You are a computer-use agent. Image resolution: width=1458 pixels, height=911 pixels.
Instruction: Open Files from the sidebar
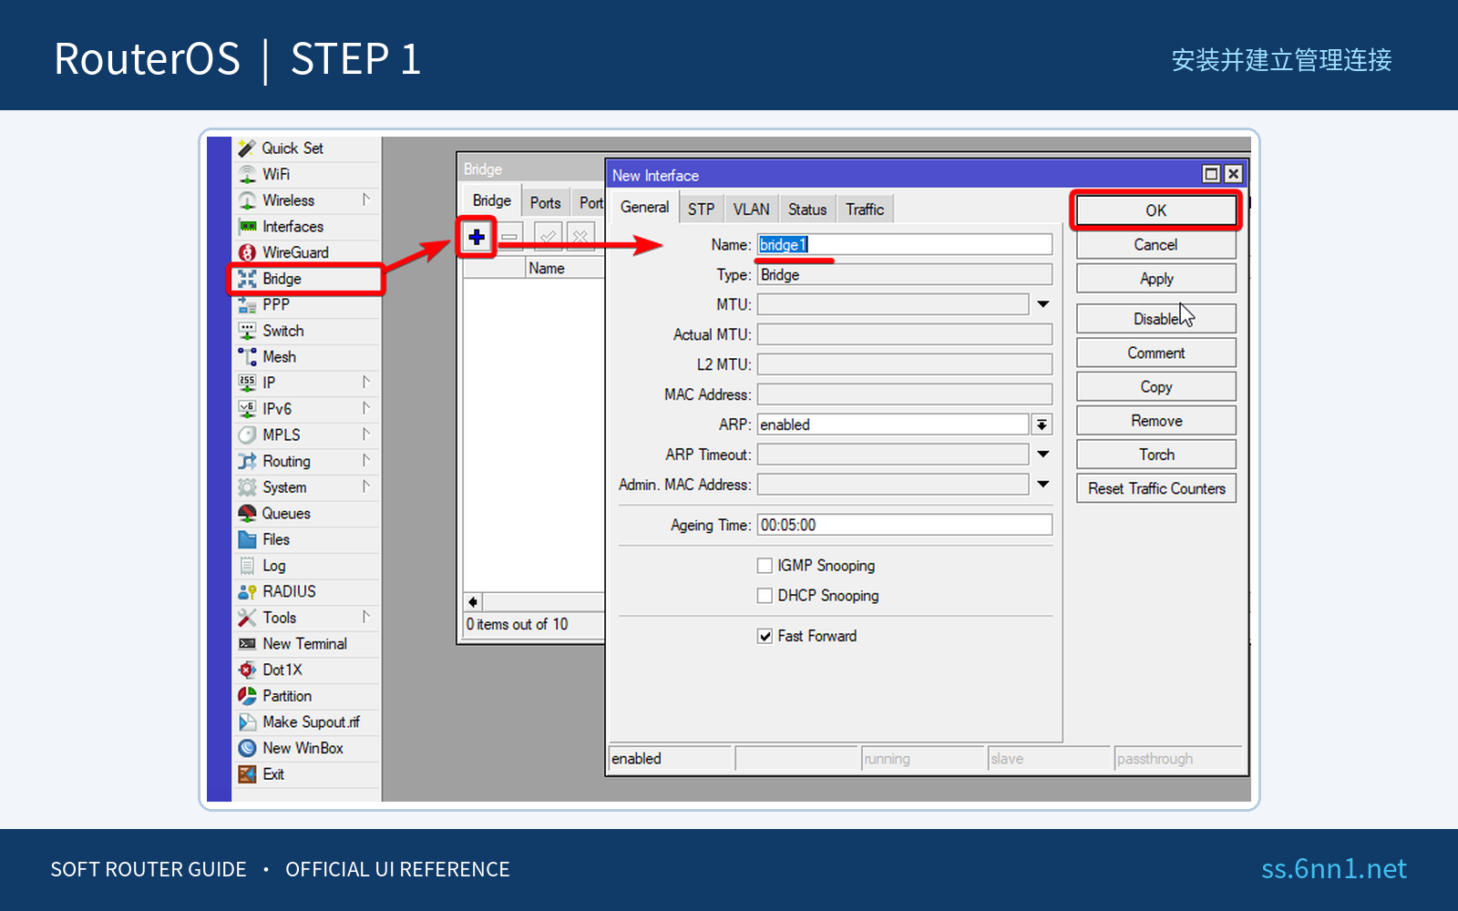pyautogui.click(x=307, y=539)
